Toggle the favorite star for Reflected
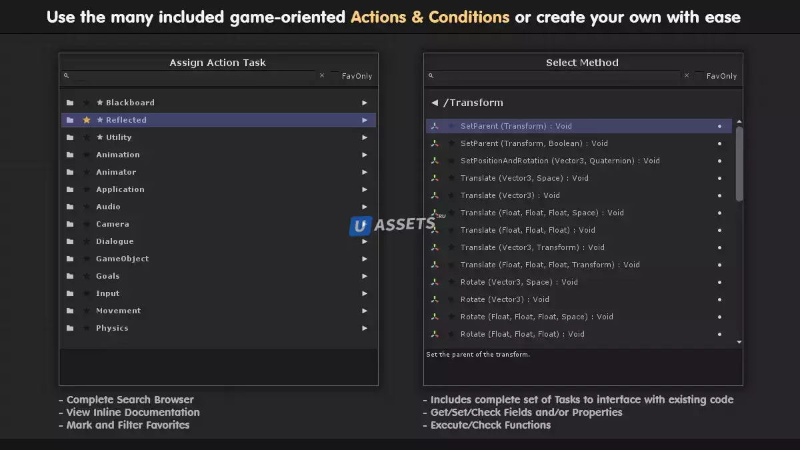Screen dimensions: 800x450 tap(87, 120)
